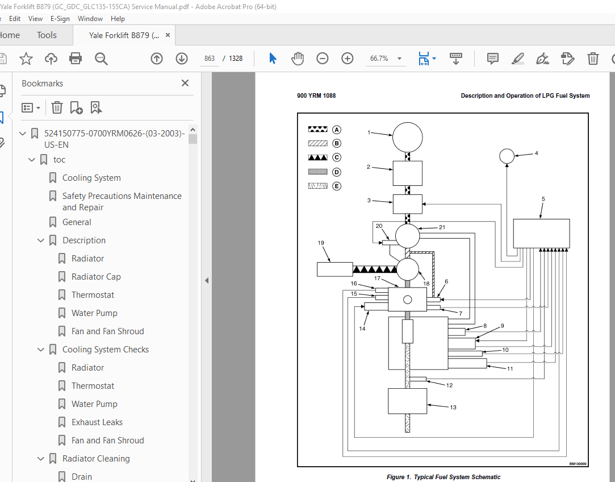The image size is (615, 482).
Task: Go to the next page
Action: point(181,59)
